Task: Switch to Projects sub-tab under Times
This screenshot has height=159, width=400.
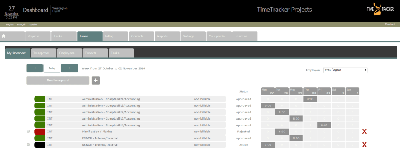Action: pos(95,53)
